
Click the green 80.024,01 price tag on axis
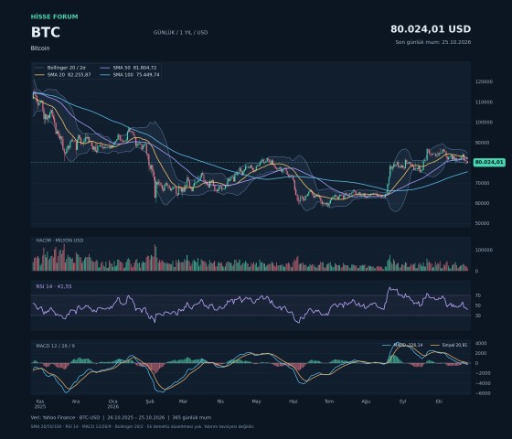(x=489, y=162)
